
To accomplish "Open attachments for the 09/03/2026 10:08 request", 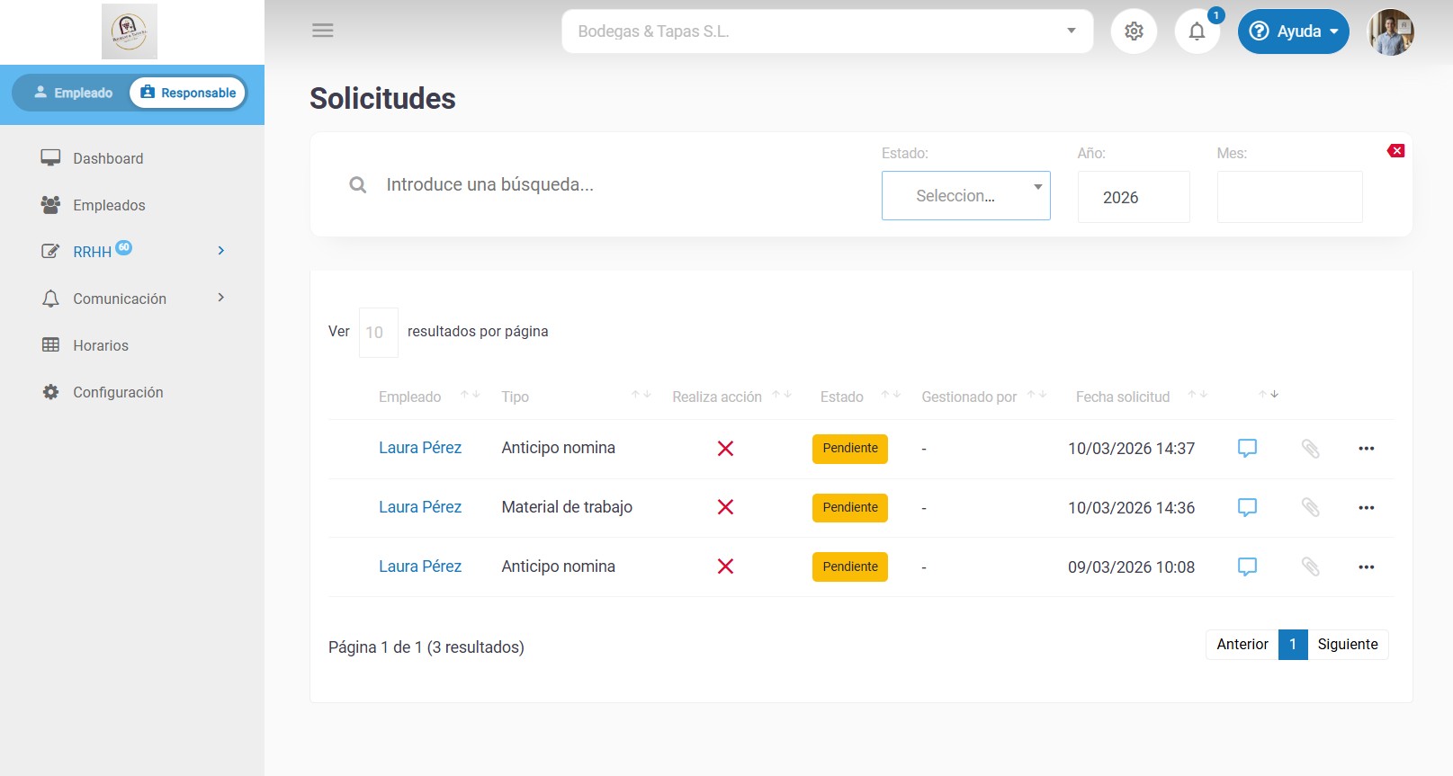I will (x=1311, y=566).
